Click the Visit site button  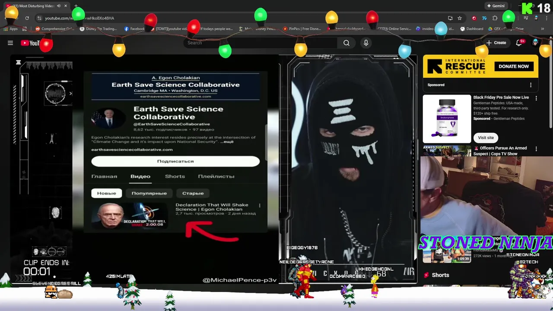(x=486, y=137)
